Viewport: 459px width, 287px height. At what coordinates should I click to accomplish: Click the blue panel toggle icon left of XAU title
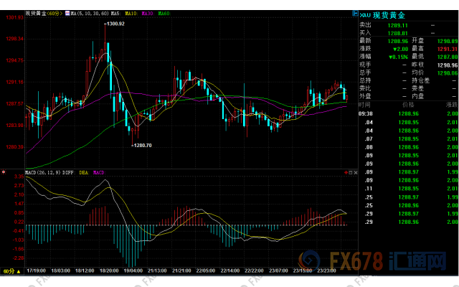tap(355, 13)
